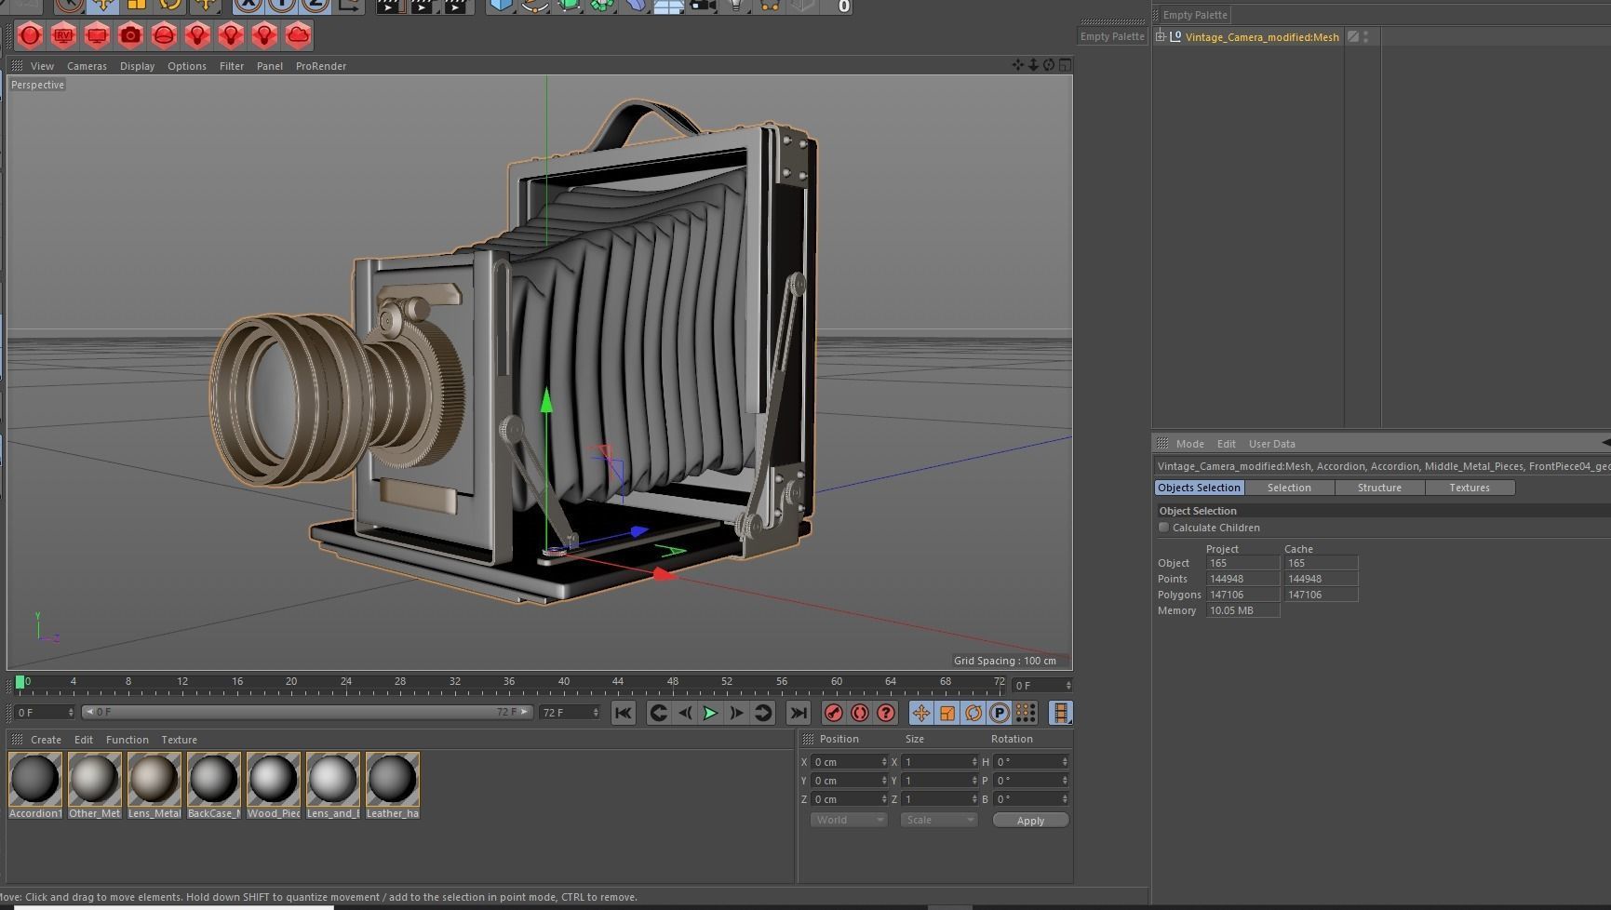Click the red dome icon

tap(164, 36)
